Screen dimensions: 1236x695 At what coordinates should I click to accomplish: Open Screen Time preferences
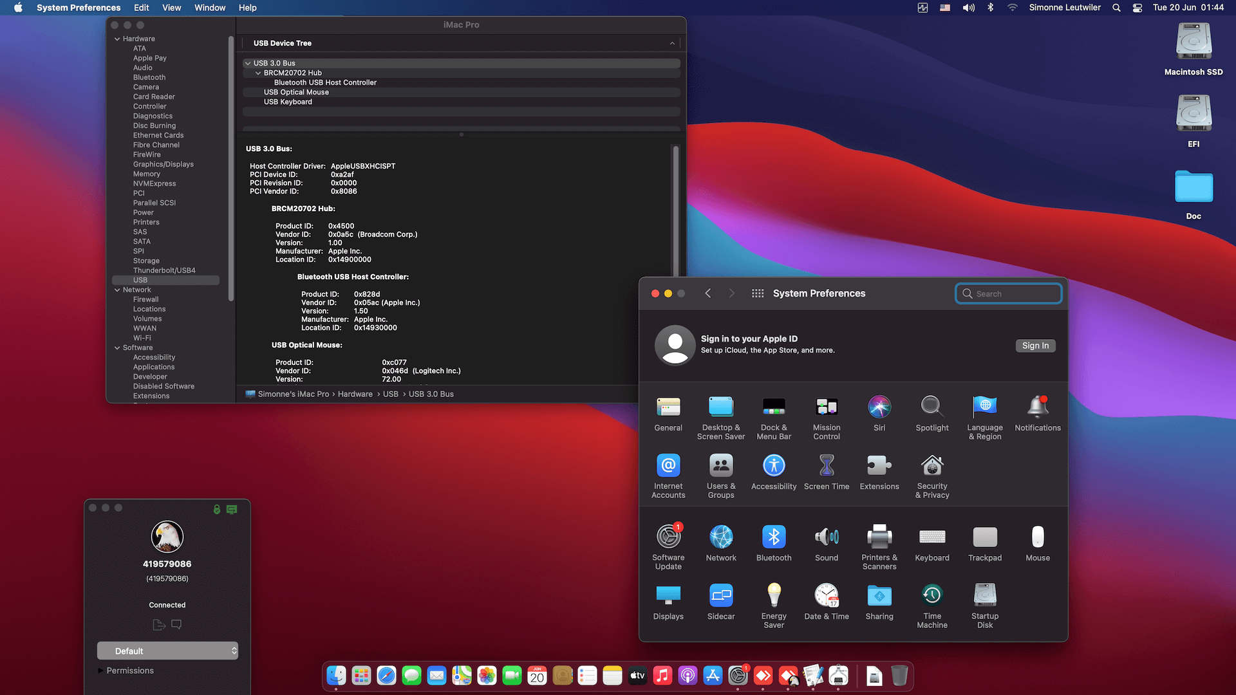[x=827, y=472]
